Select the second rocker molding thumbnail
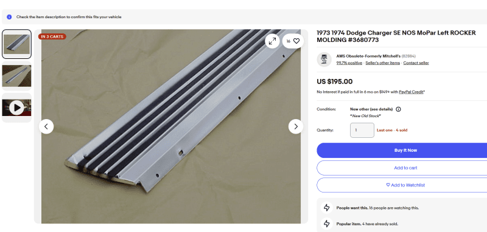 (17, 76)
